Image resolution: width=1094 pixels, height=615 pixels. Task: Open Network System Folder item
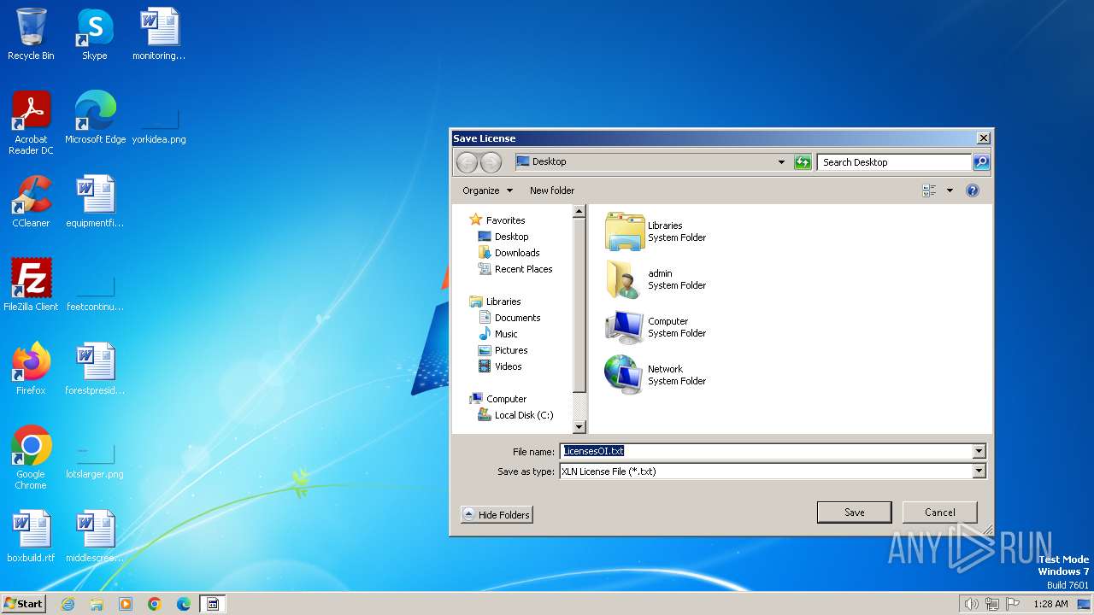click(656, 375)
